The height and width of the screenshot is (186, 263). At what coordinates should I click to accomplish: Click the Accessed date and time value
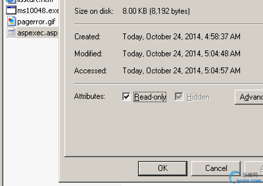click(x=181, y=71)
